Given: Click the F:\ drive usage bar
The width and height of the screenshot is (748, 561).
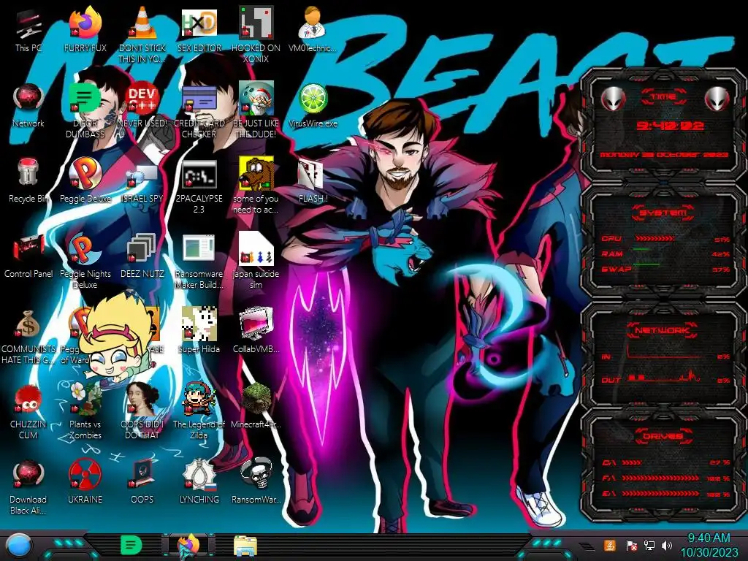Looking at the screenshot, I should [661, 478].
